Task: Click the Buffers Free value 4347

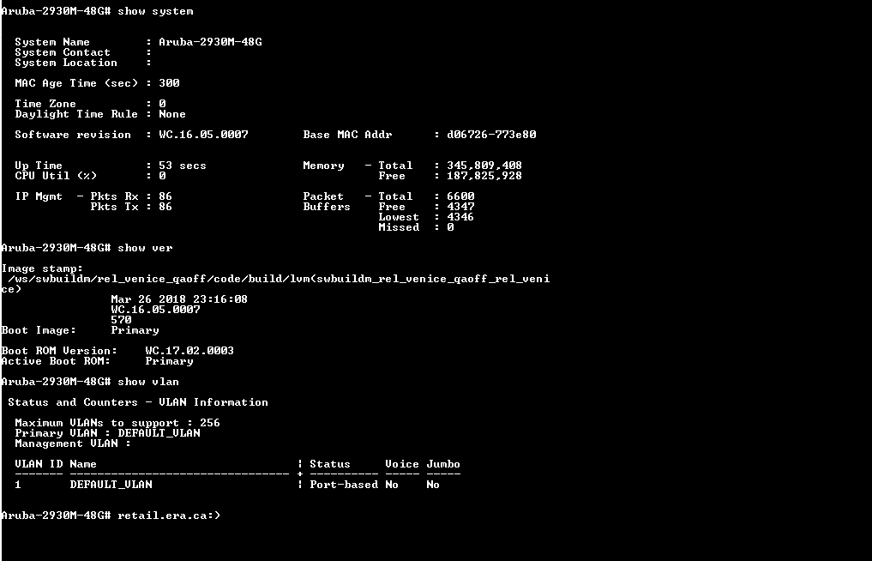Action: (460, 207)
